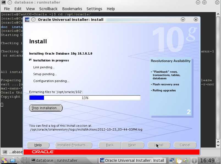The height and width of the screenshot is (164, 221).
Task: Click the 16:49 clock in the panel
Action: click(x=207, y=160)
